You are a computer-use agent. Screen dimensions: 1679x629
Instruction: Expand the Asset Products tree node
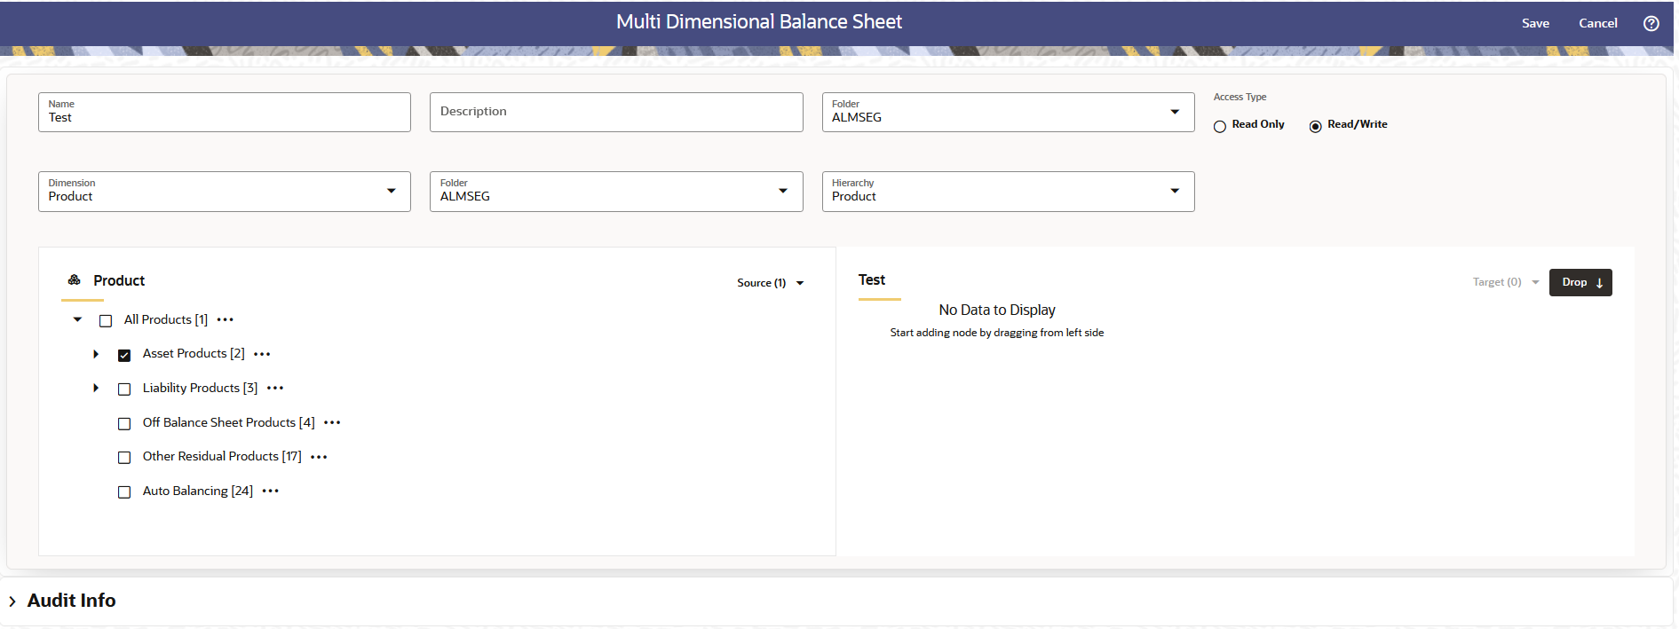pyautogui.click(x=96, y=354)
